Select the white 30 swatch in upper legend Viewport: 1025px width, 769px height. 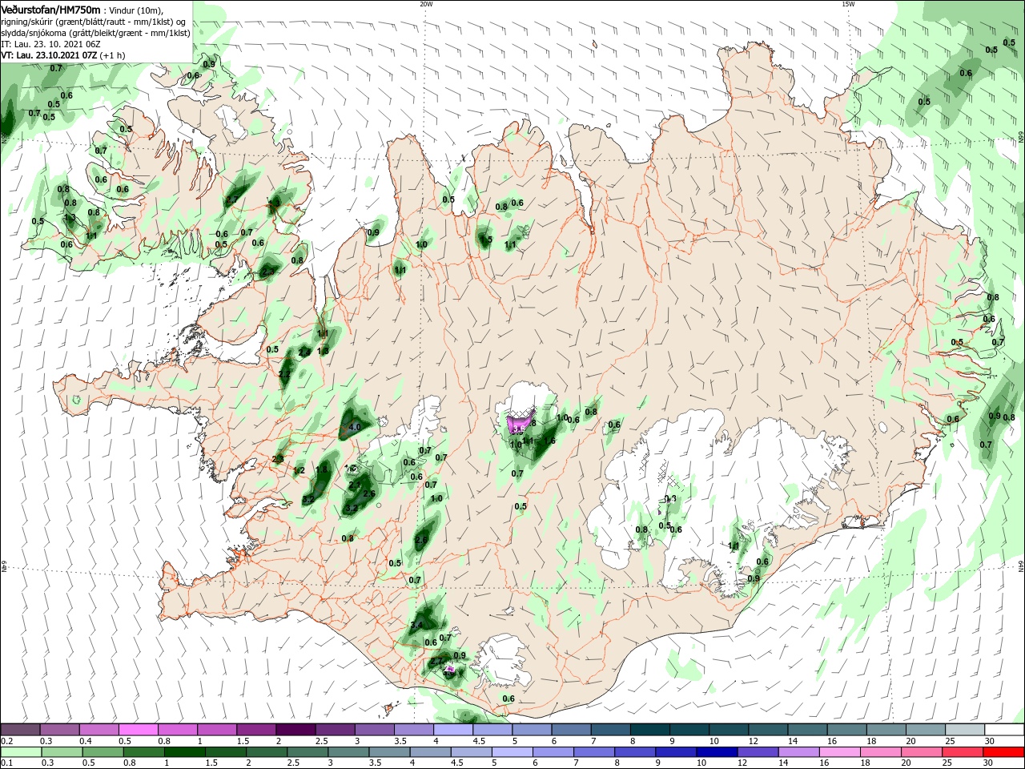click(1004, 729)
